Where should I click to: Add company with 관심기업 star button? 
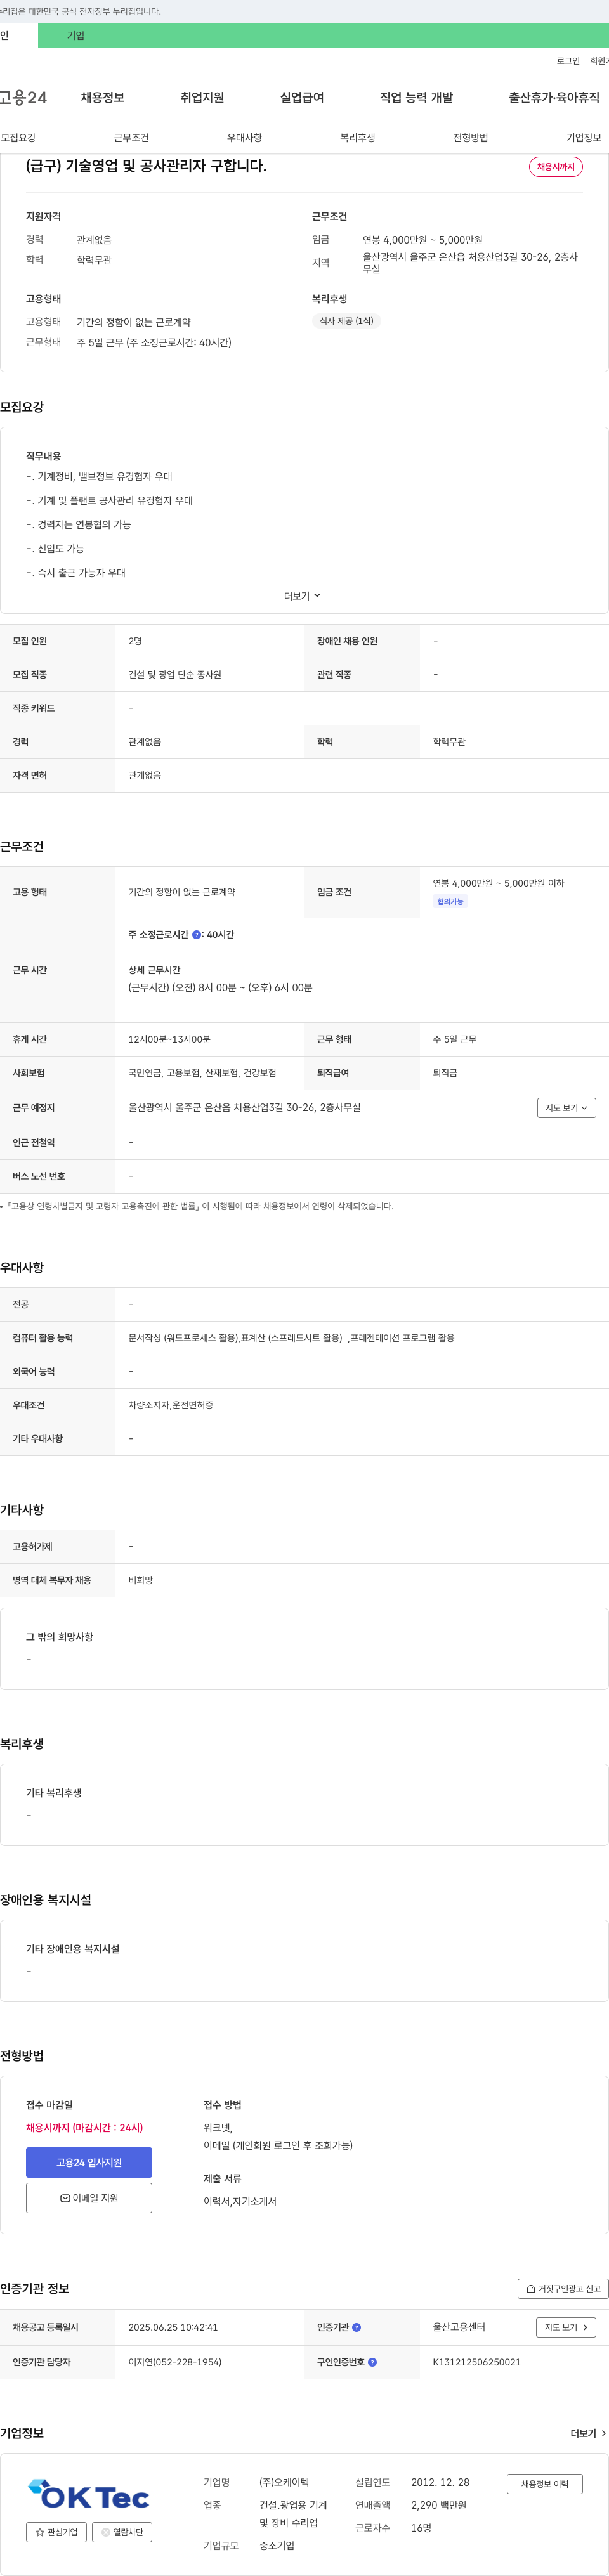point(56,2532)
